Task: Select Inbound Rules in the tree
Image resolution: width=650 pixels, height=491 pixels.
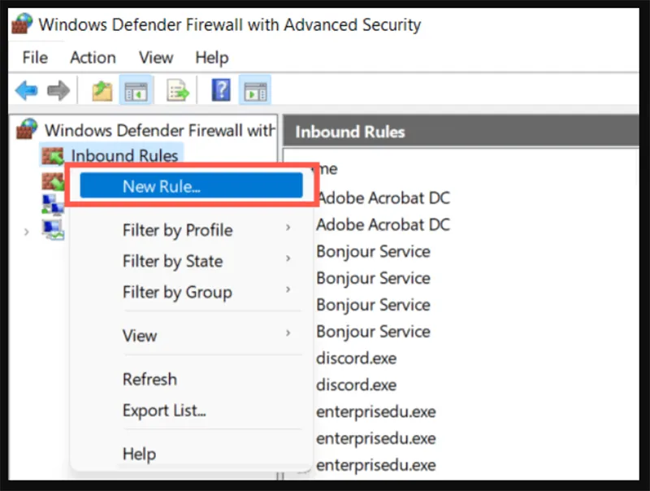Action: 124,155
